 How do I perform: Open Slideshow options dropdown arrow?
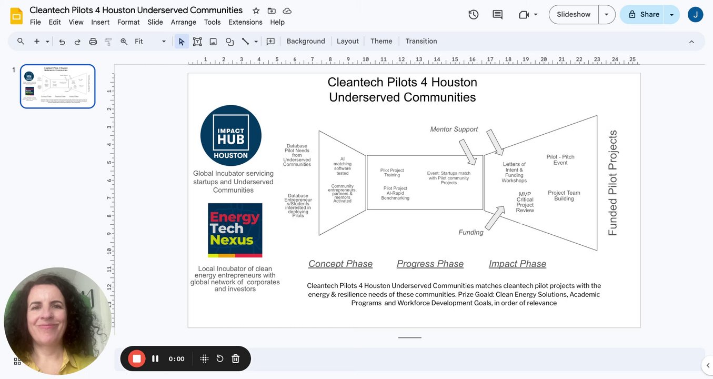point(606,15)
